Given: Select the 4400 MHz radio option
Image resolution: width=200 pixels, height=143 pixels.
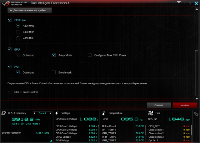Looking at the screenshot, I should pos(18,32).
